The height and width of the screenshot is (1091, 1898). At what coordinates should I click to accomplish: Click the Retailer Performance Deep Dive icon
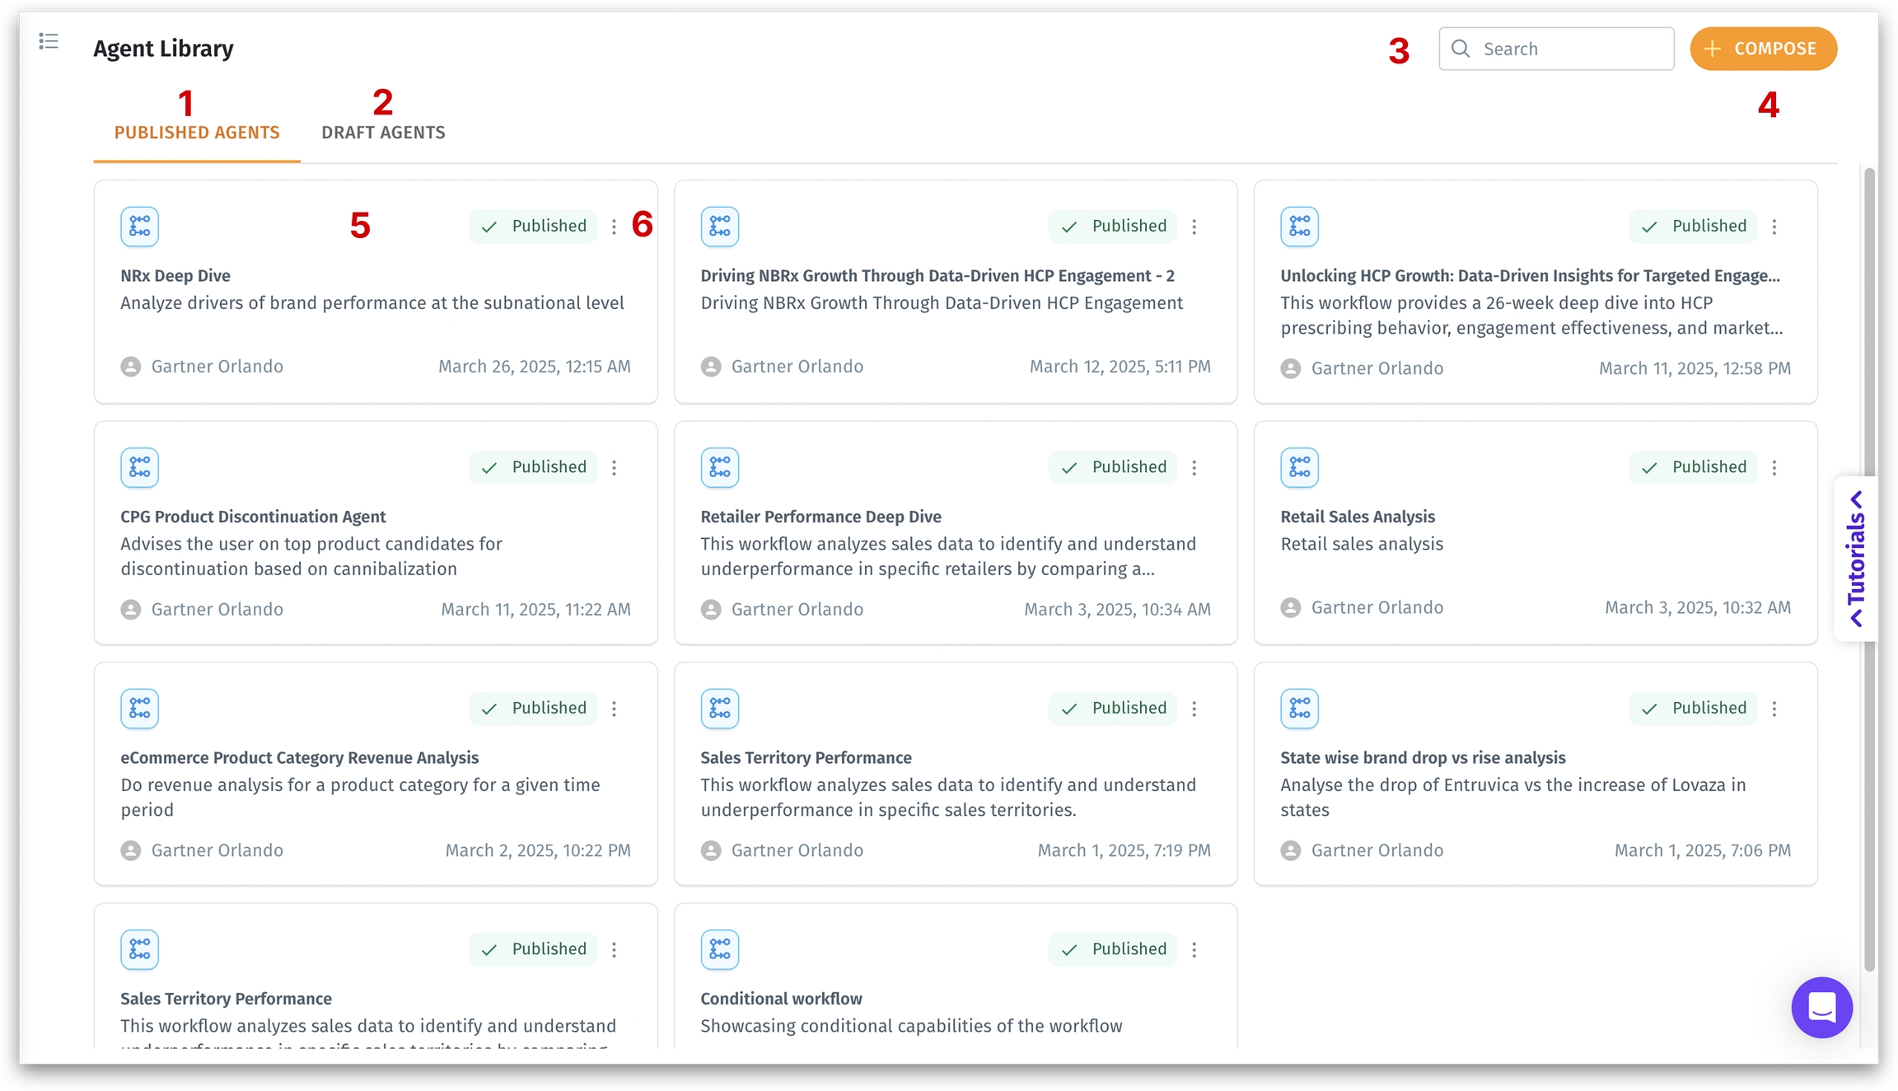pos(719,467)
